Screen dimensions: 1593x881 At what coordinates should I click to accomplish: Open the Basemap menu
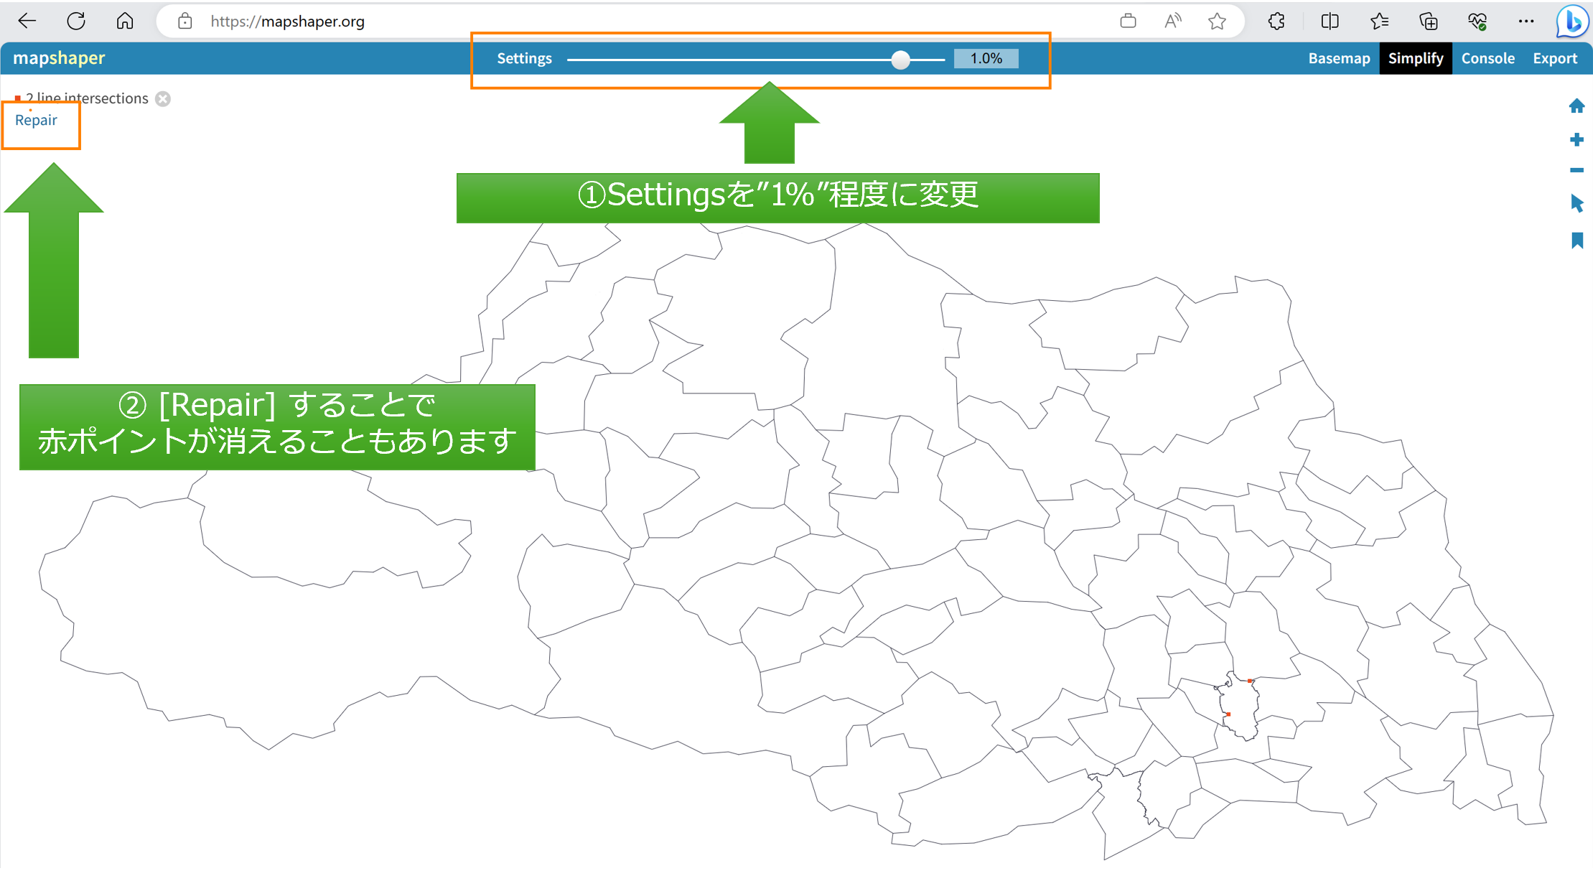tap(1339, 58)
